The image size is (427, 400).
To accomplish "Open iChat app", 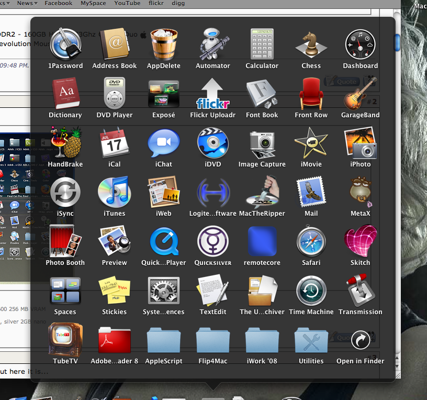I will pos(164,143).
